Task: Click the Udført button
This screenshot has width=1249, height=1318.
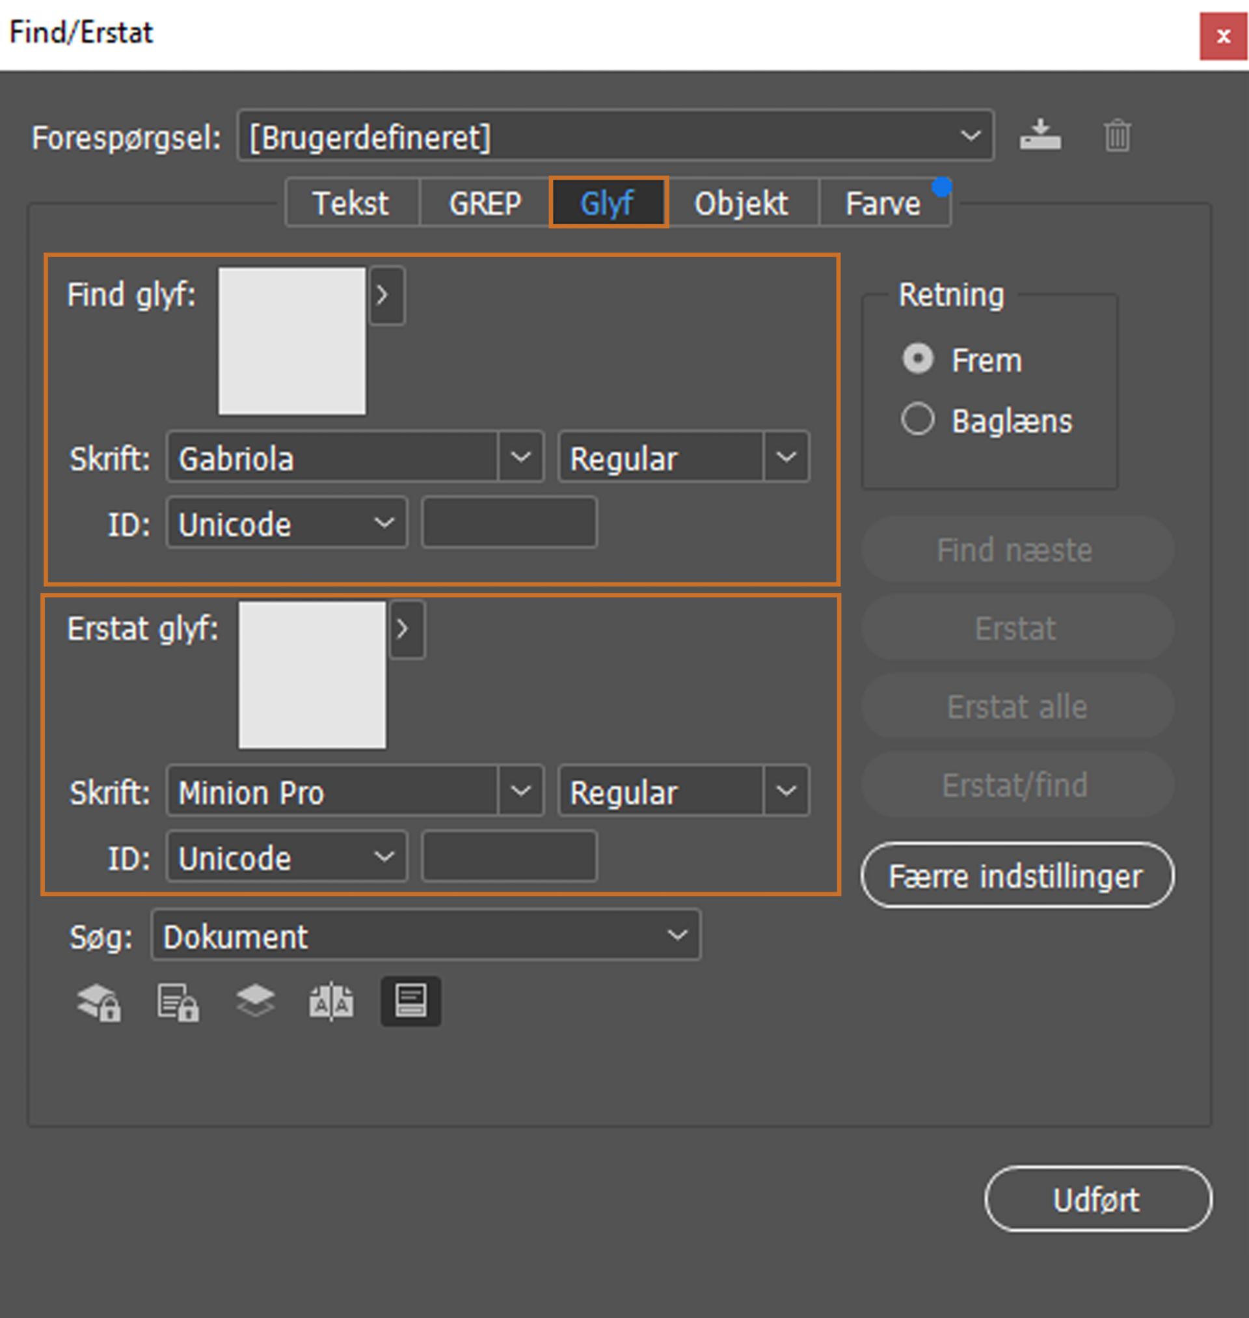Action: tap(1097, 1199)
